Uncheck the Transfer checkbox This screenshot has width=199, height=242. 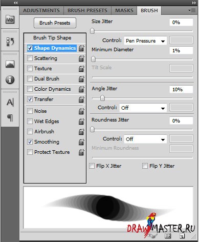point(30,99)
